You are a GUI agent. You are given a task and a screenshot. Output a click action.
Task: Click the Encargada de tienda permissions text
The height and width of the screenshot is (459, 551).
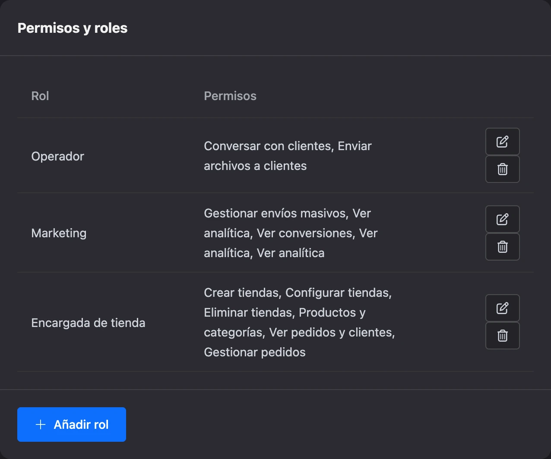pyautogui.click(x=300, y=322)
